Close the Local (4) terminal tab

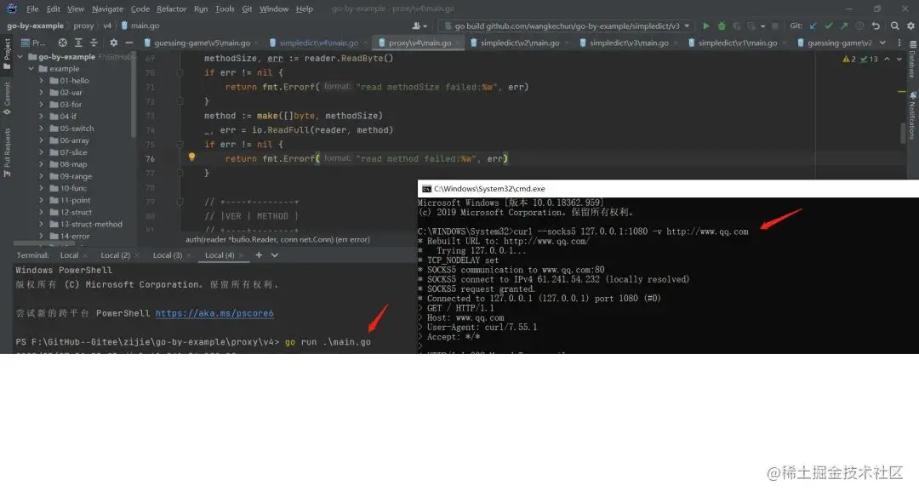click(x=242, y=255)
